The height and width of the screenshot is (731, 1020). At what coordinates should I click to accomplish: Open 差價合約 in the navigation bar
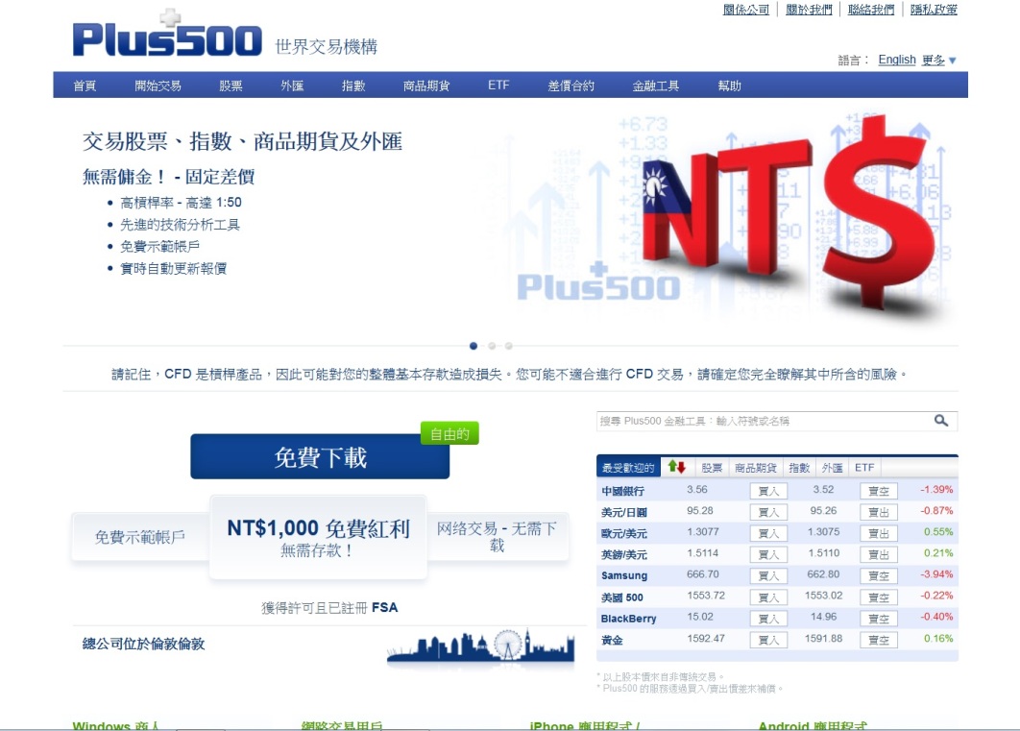point(571,85)
